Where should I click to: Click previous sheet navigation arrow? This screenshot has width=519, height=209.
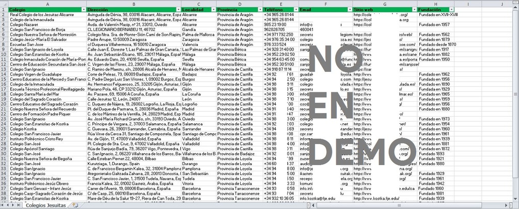pyautogui.click(x=8, y=205)
